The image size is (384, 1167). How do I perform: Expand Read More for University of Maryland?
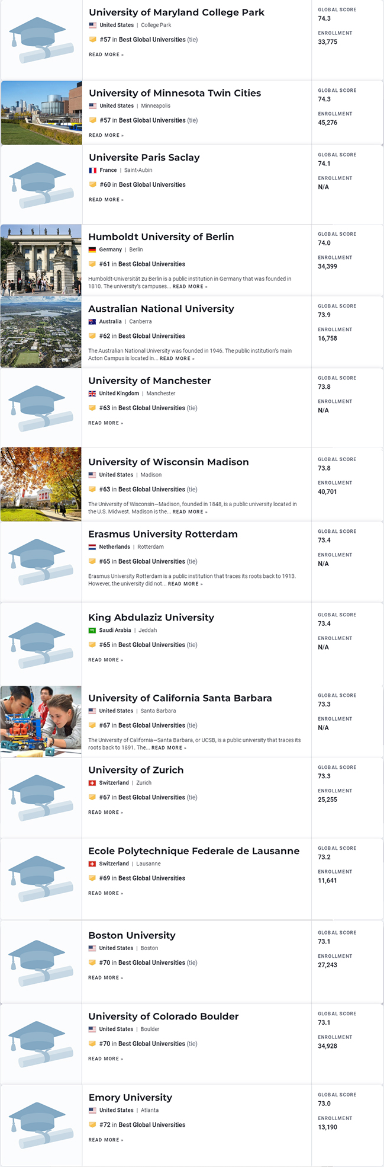[106, 55]
